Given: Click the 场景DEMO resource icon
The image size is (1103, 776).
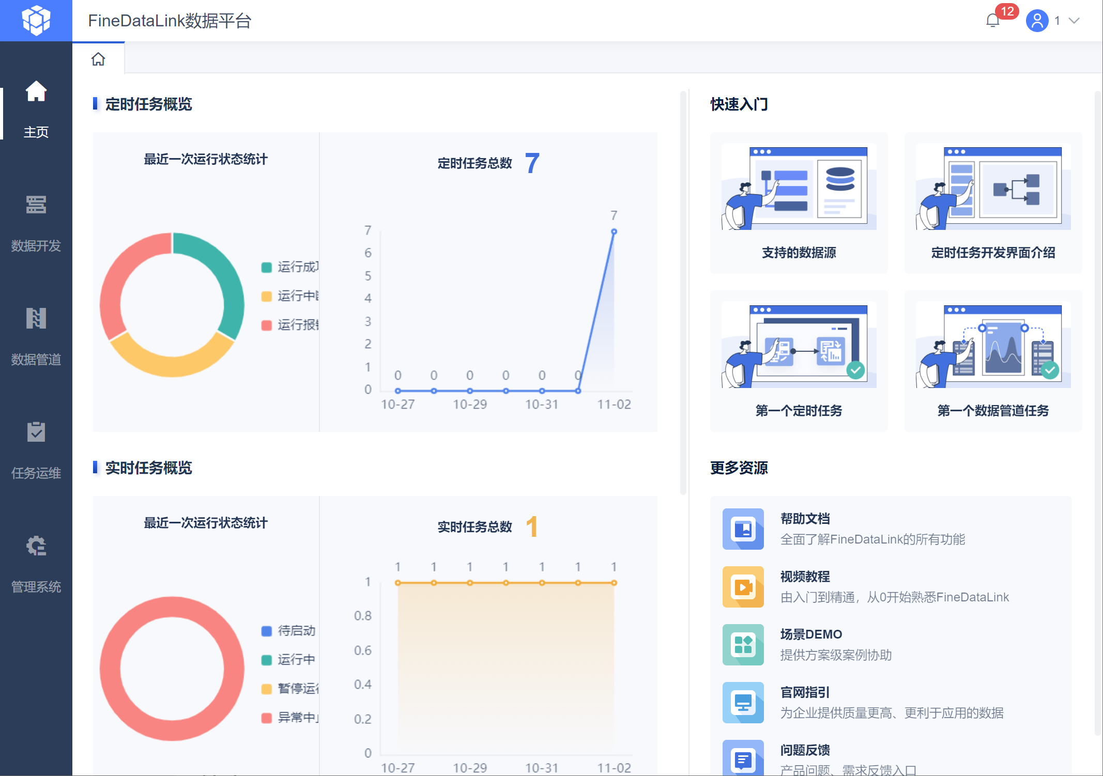Looking at the screenshot, I should pos(743,645).
